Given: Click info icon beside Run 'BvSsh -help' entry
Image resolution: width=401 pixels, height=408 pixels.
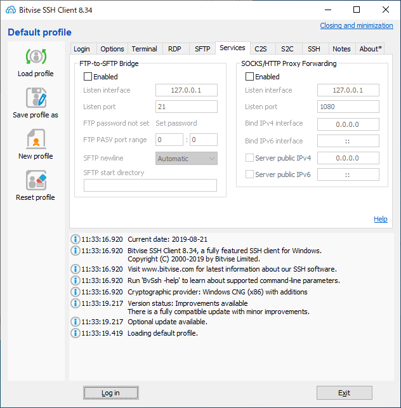Looking at the screenshot, I should pyautogui.click(x=76, y=280).
